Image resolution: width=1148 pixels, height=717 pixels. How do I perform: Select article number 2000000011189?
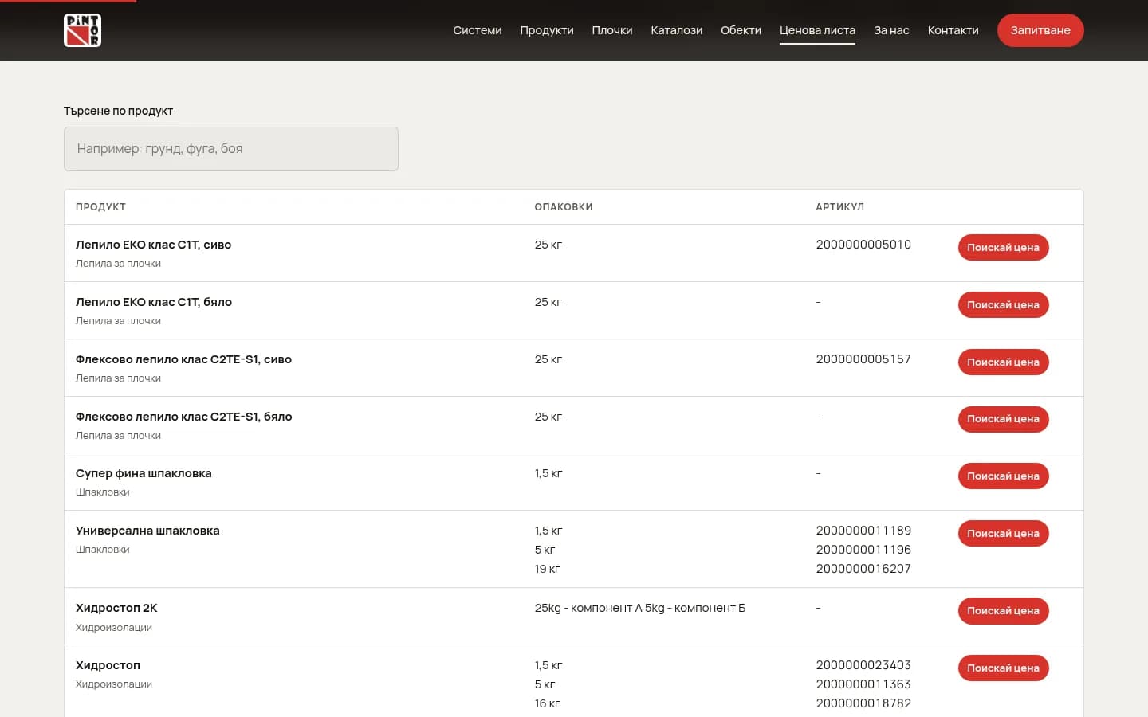863,531
